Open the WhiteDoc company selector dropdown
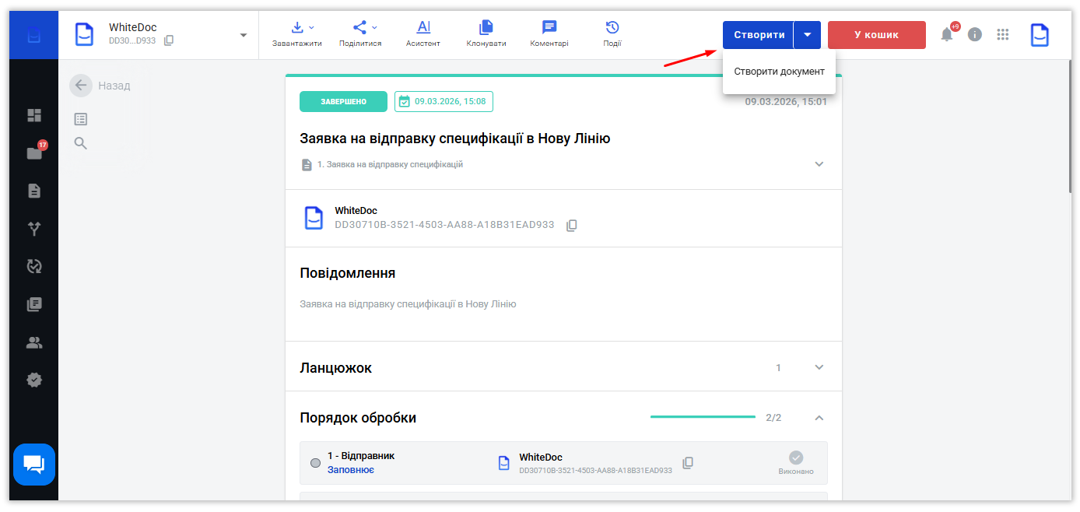 pyautogui.click(x=243, y=35)
